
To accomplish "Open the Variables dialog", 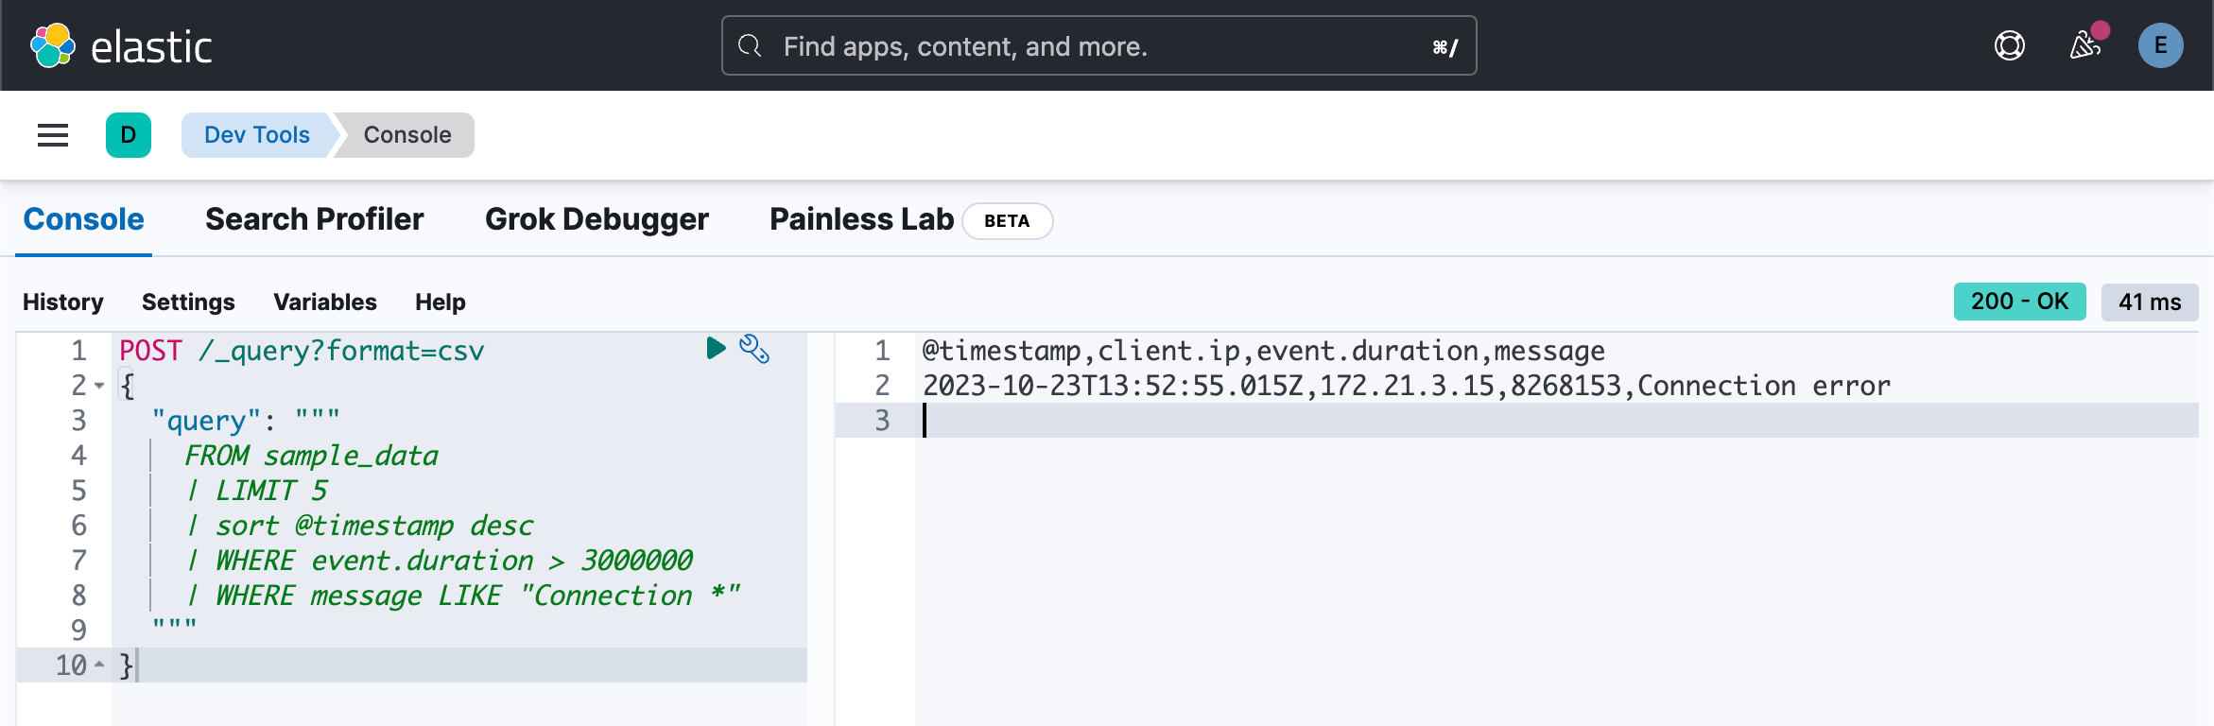I will point(325,302).
